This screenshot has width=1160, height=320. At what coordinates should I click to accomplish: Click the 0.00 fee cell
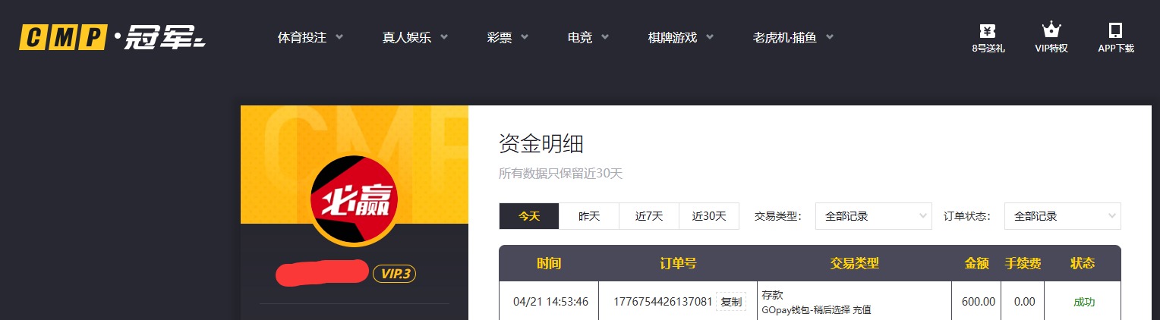[1024, 302]
